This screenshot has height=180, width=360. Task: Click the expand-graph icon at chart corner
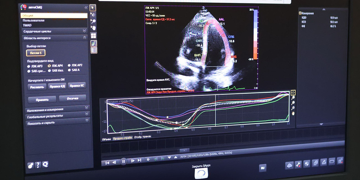click(x=293, y=93)
